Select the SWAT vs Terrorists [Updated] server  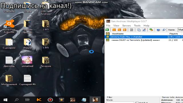point(136,40)
